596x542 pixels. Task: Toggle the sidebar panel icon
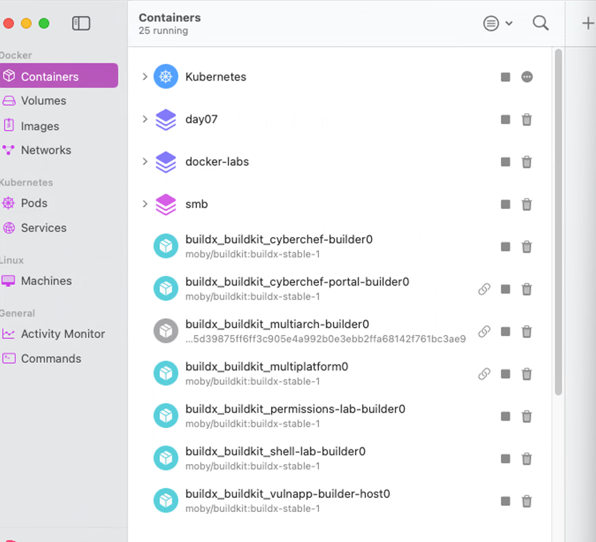[81, 23]
